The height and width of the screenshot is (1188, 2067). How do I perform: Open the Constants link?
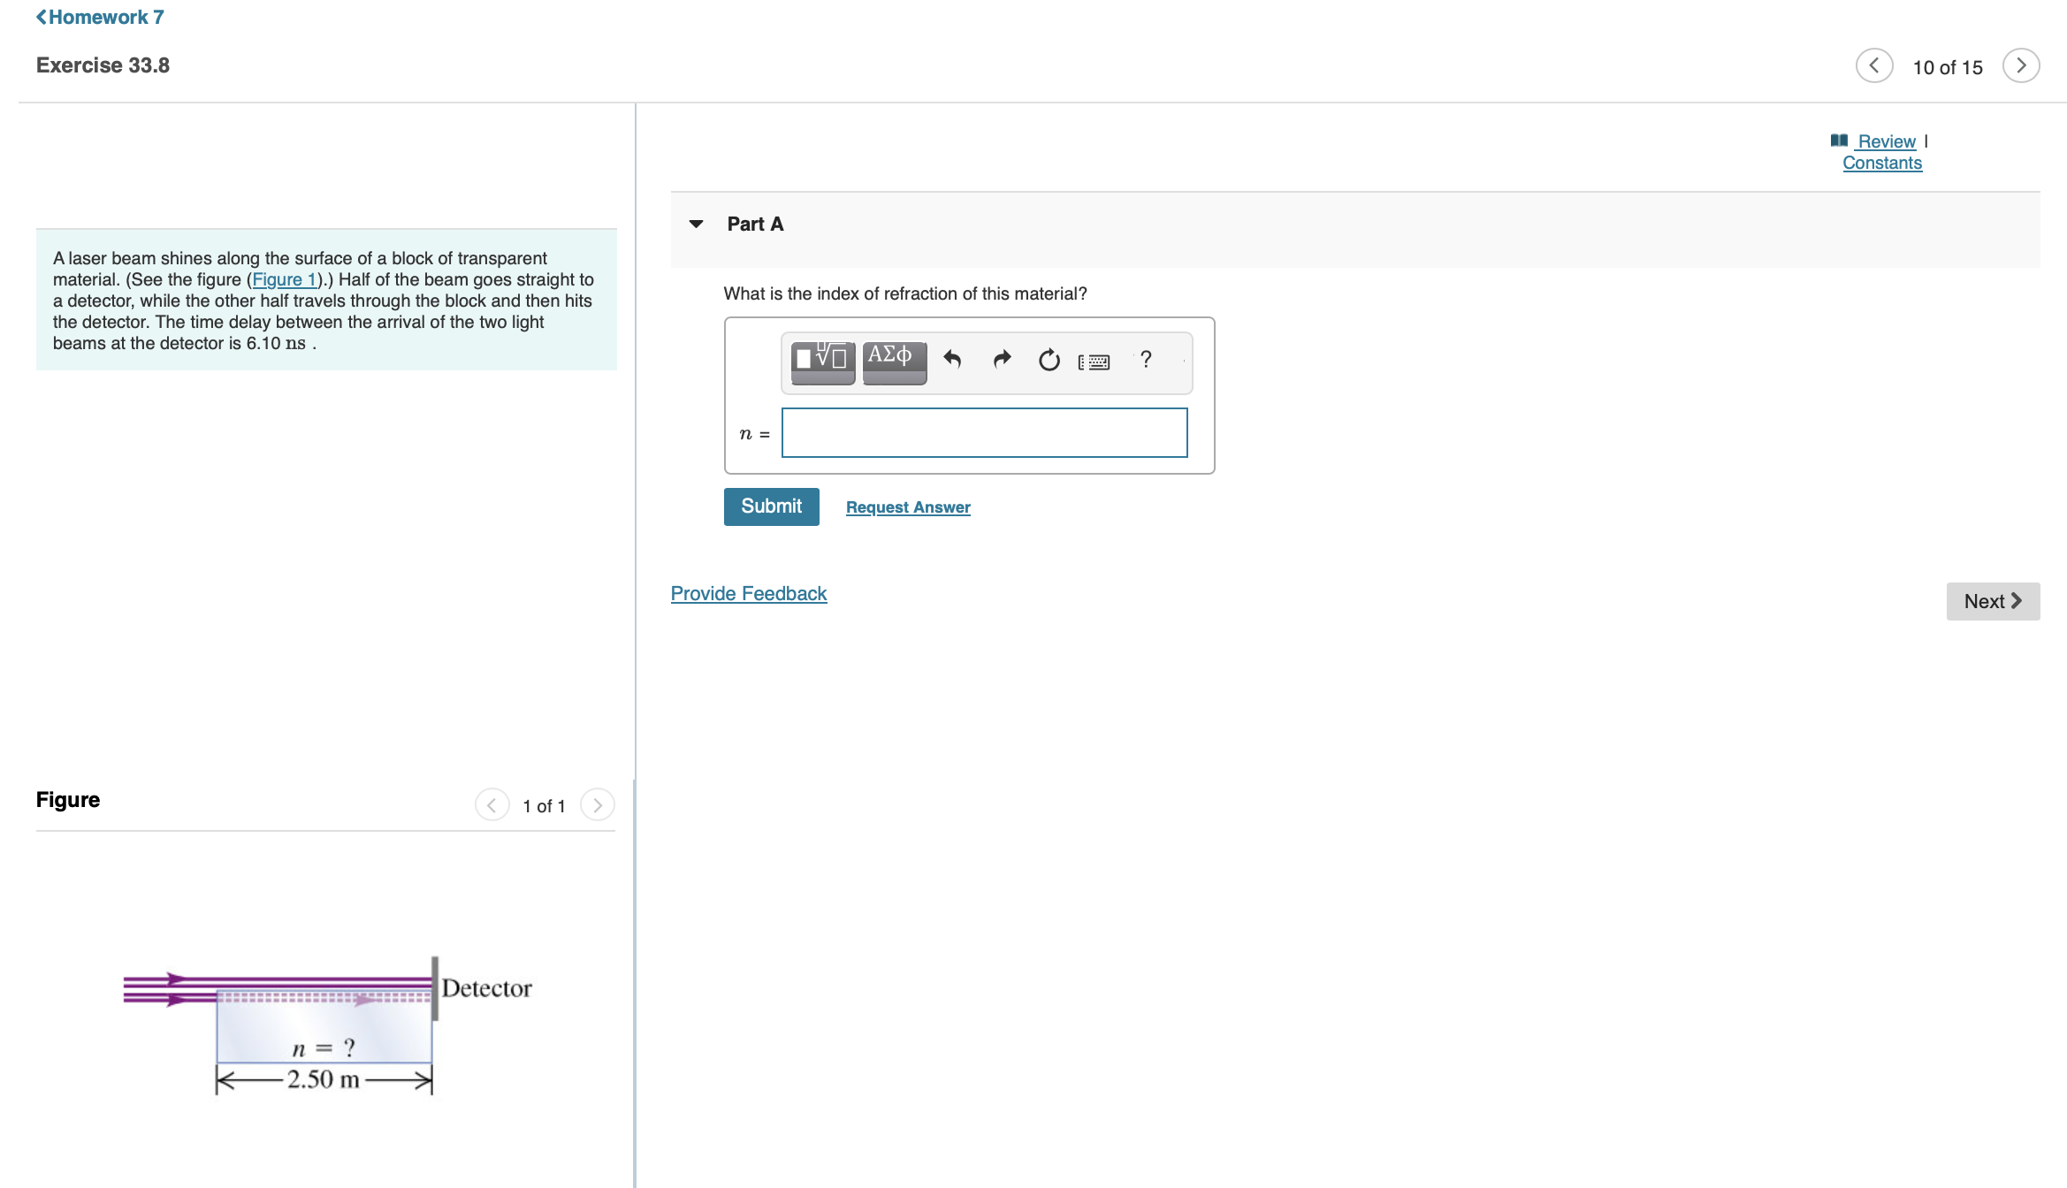tap(1882, 164)
